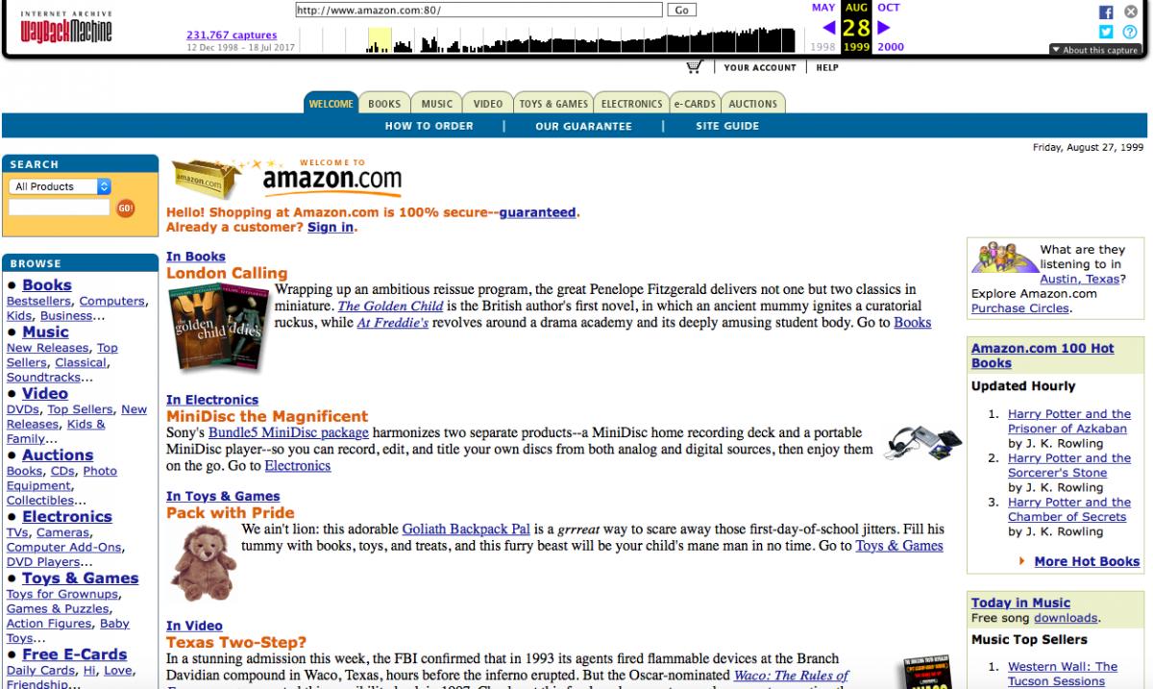Open Bestsellers link under Books
Image resolution: width=1153 pixels, height=689 pixels.
coord(38,302)
